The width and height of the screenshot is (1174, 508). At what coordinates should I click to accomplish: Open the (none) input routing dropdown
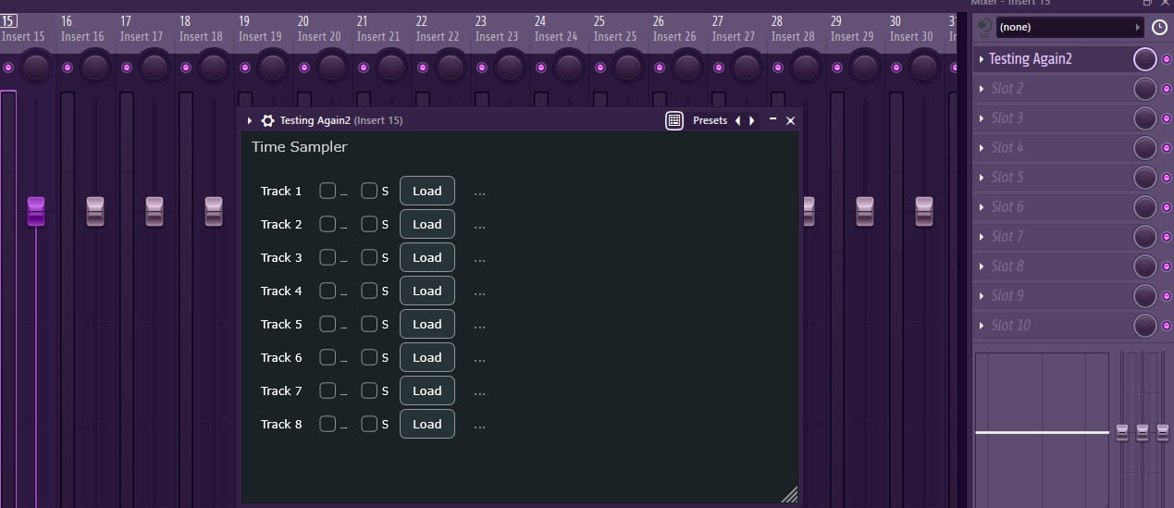[1069, 27]
